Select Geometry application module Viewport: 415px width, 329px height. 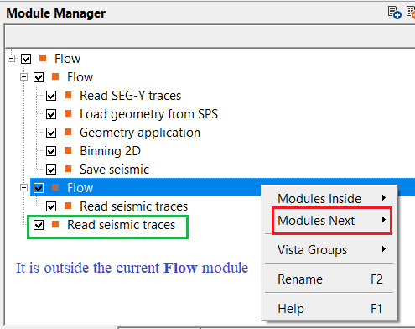pos(140,133)
